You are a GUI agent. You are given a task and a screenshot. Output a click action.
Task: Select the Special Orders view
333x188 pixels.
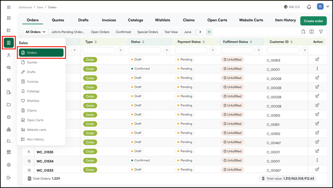(148, 32)
